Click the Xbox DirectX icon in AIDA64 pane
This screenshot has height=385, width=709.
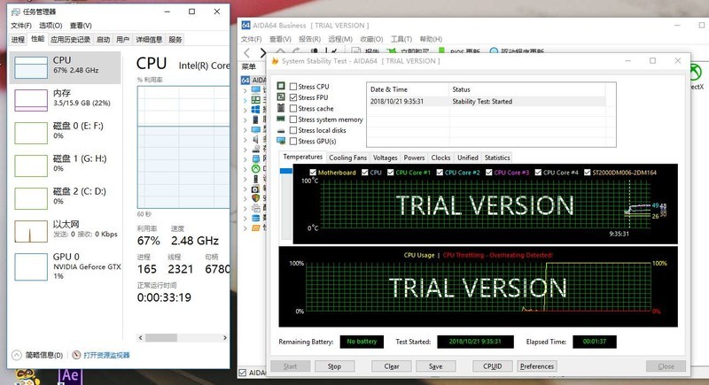point(696,73)
